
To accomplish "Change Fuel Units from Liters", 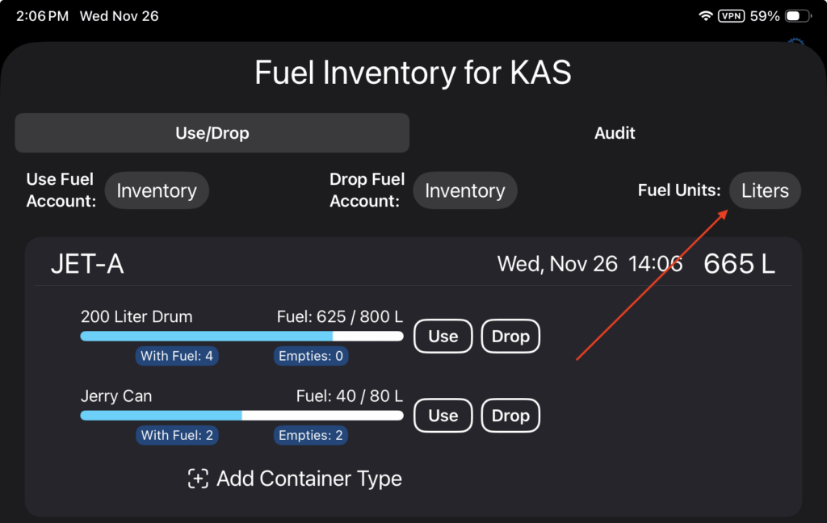I will click(764, 191).
